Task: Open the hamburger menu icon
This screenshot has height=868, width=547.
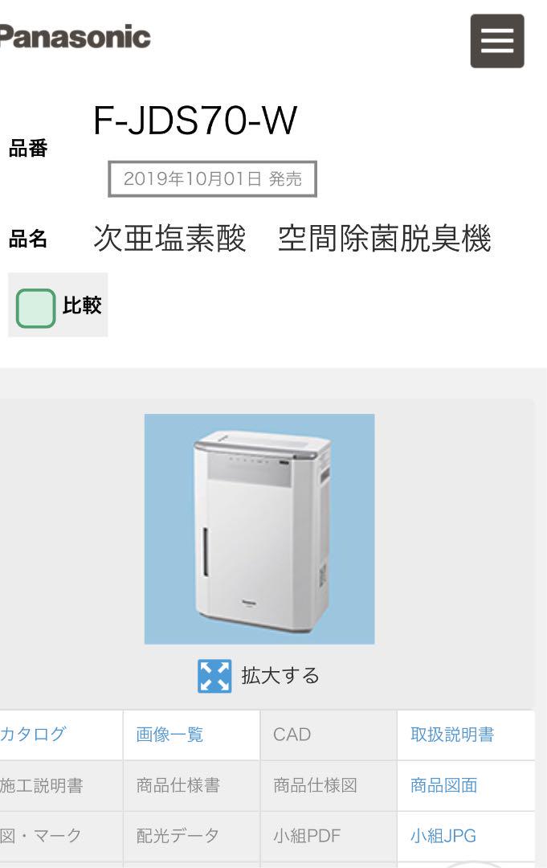Action: click(x=496, y=41)
